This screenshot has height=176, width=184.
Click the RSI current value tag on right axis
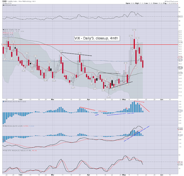pos(180,17)
